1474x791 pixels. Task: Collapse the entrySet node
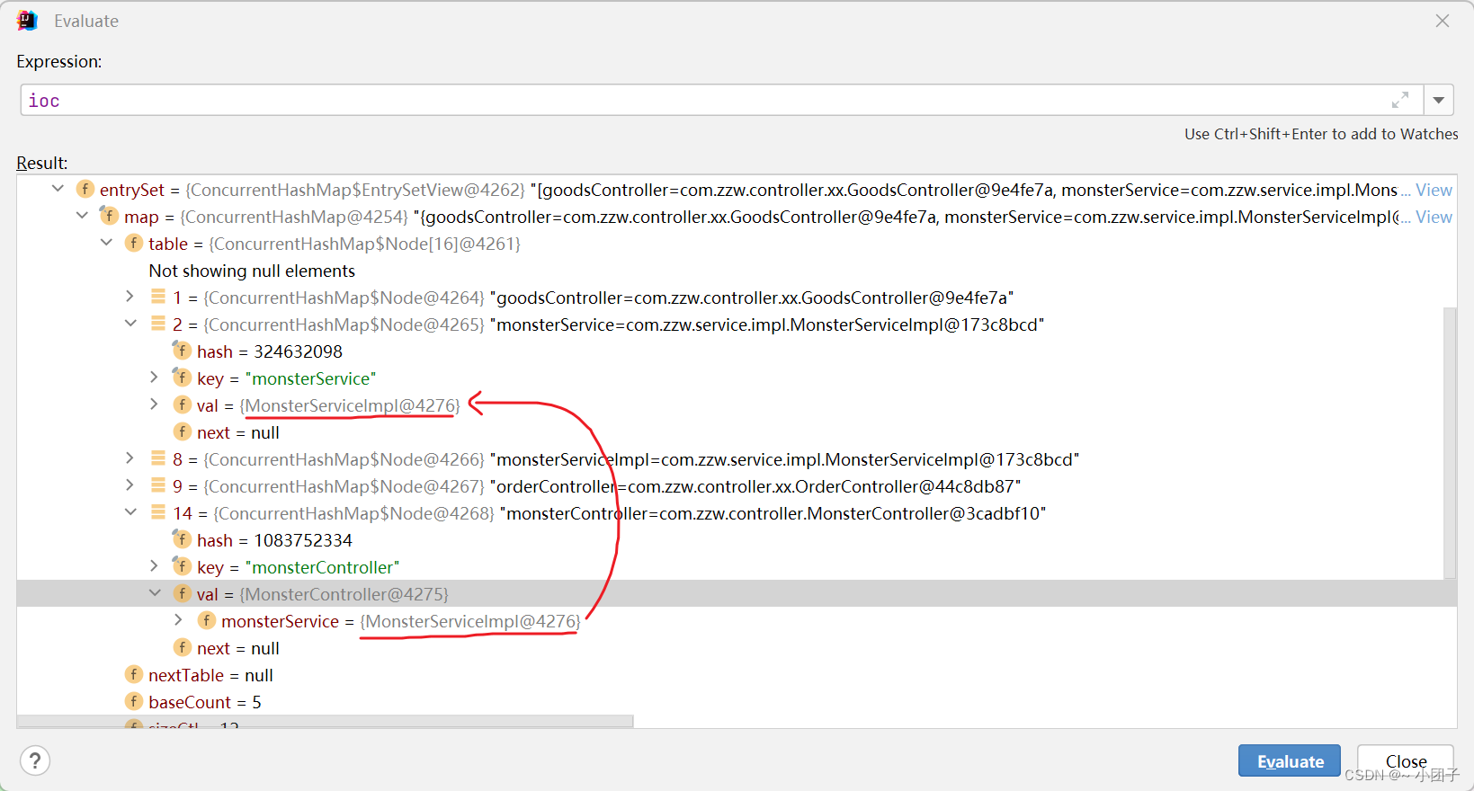(x=58, y=189)
